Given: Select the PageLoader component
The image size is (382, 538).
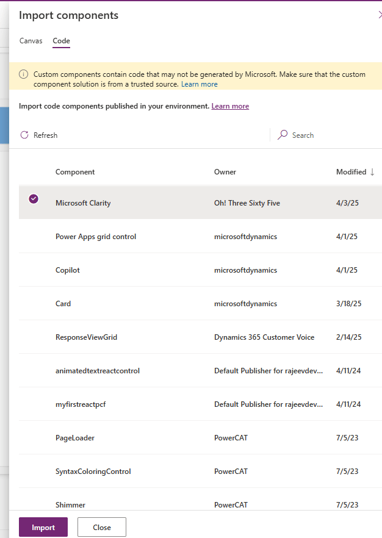Looking at the screenshot, I should (75, 438).
